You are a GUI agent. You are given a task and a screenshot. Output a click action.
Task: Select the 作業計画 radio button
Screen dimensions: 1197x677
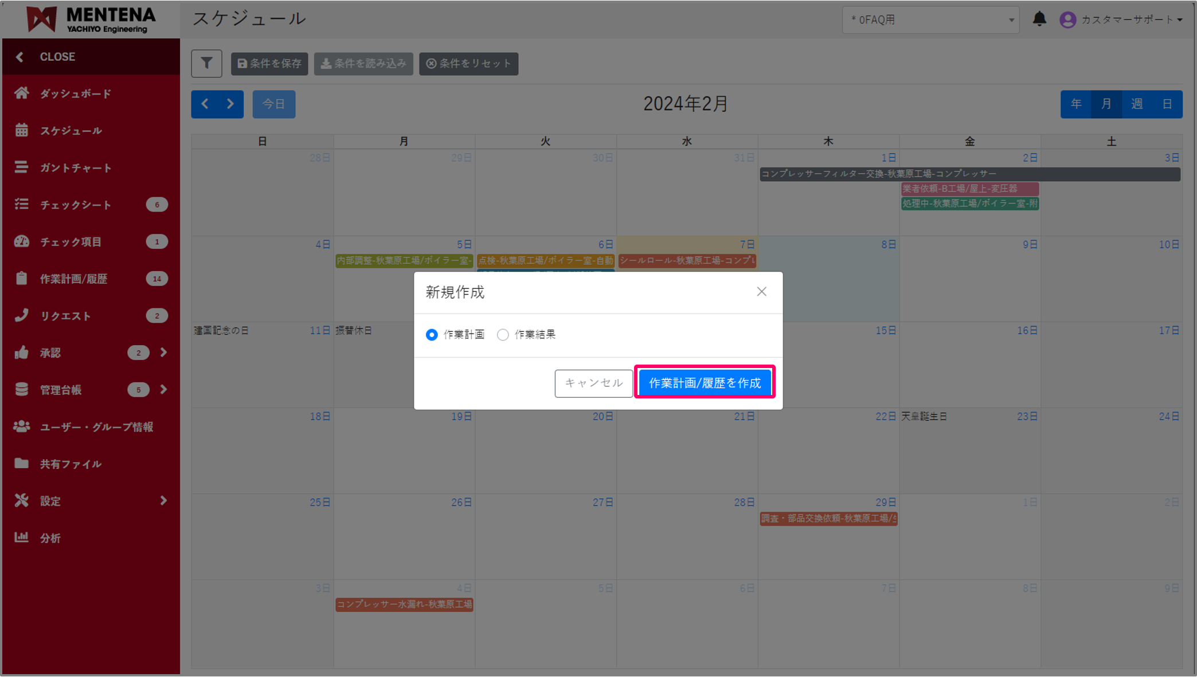432,335
